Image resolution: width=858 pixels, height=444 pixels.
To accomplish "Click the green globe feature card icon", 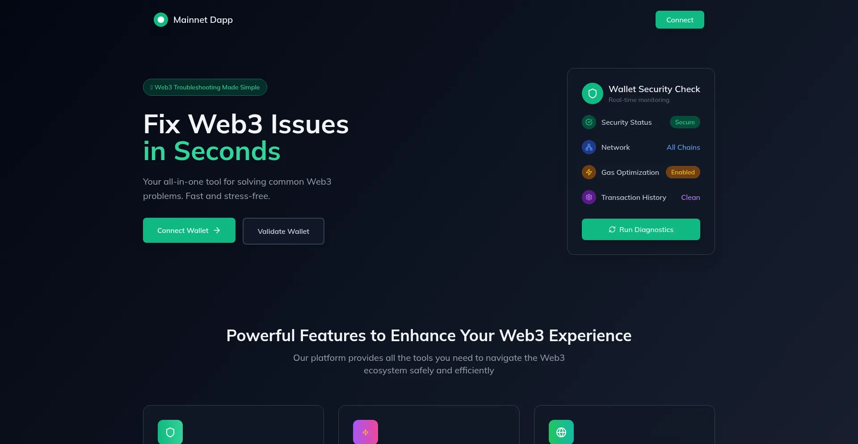I will (x=561, y=432).
